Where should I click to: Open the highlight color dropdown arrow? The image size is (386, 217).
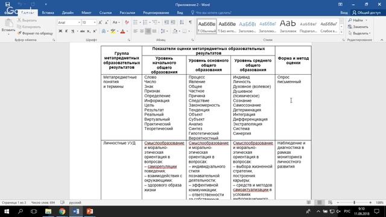pos(118,31)
